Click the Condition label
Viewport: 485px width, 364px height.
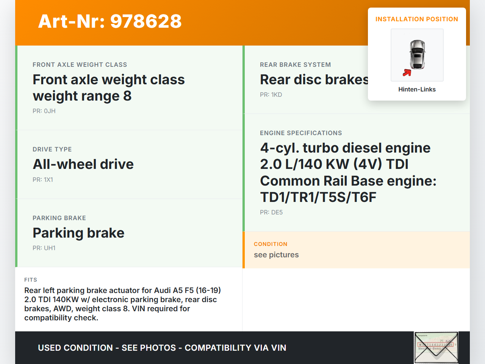click(x=271, y=244)
